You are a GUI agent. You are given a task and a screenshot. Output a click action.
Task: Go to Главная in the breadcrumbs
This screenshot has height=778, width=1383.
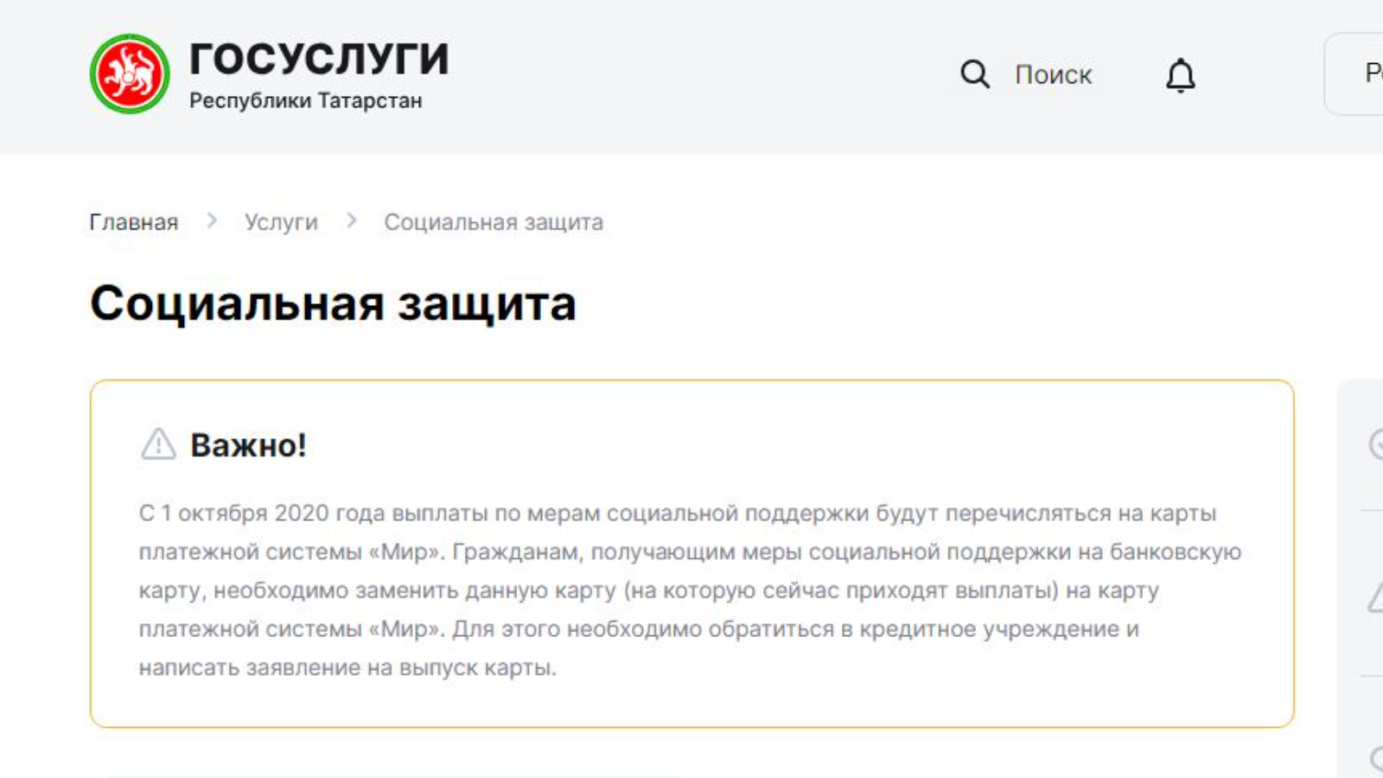133,222
